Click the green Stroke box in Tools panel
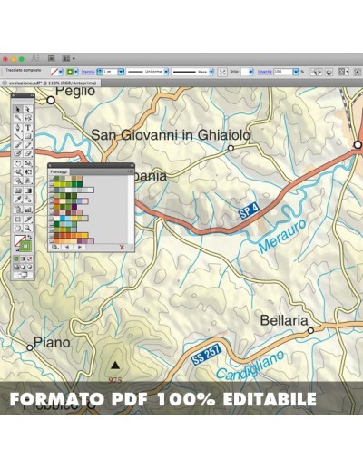The image size is (363, 469). pos(26,247)
